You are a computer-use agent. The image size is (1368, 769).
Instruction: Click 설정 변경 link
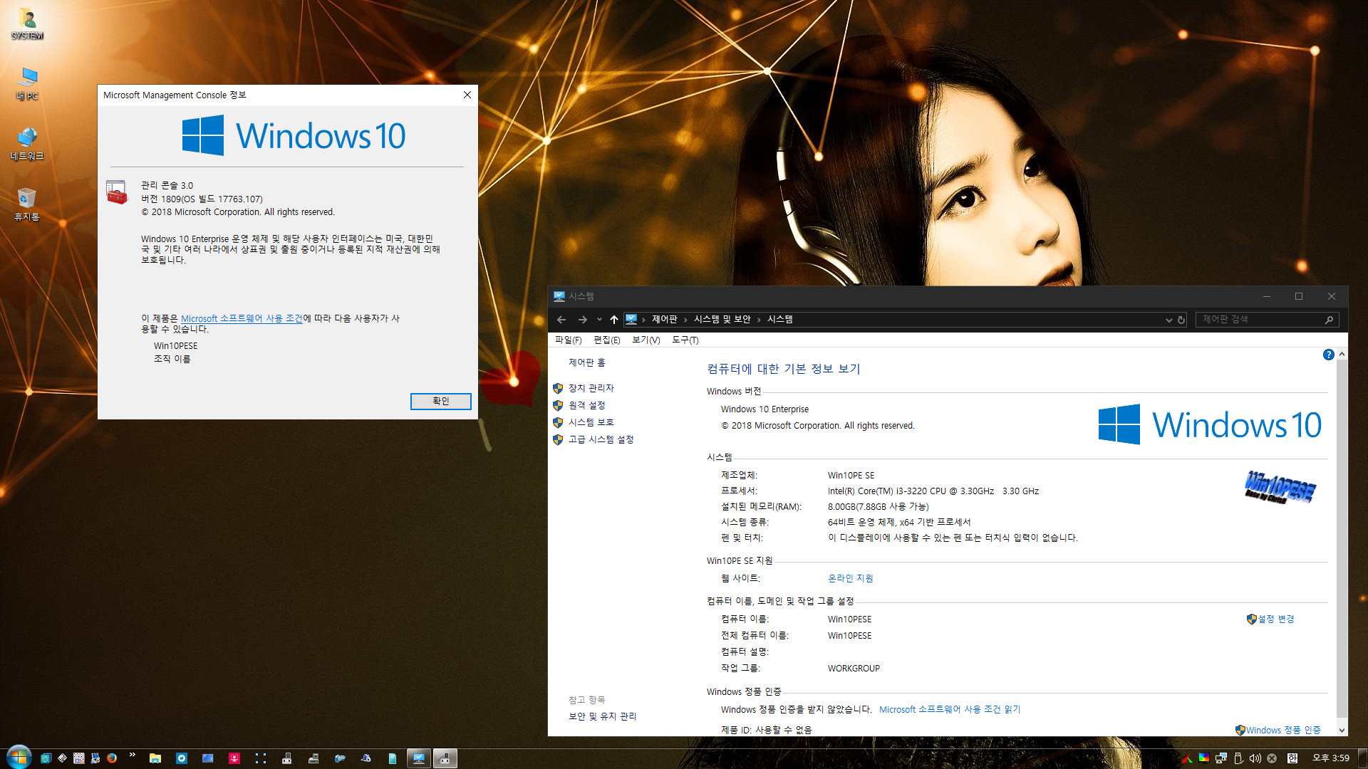(1275, 619)
